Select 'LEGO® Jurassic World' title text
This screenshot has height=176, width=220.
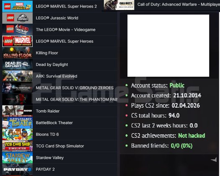click(x=57, y=18)
